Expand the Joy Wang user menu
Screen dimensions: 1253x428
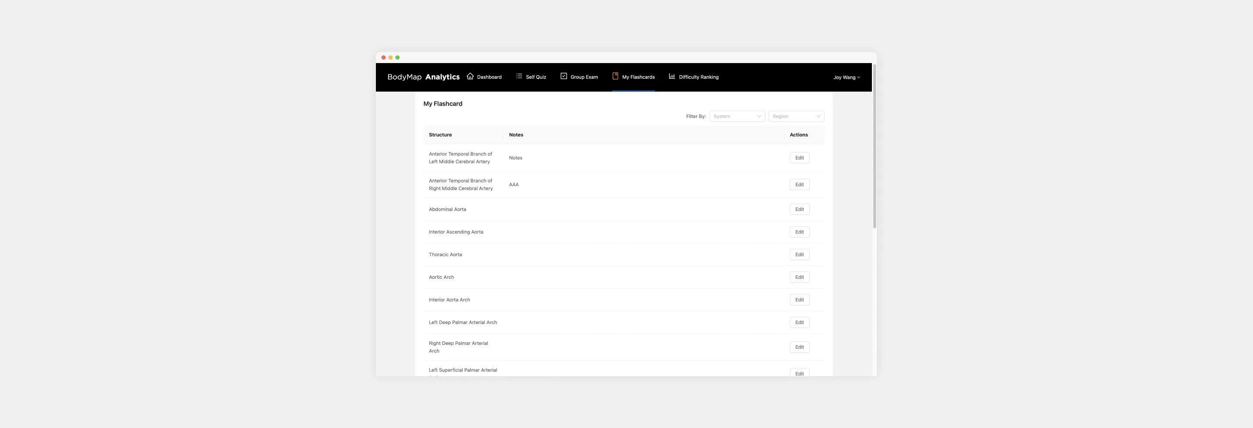click(846, 77)
